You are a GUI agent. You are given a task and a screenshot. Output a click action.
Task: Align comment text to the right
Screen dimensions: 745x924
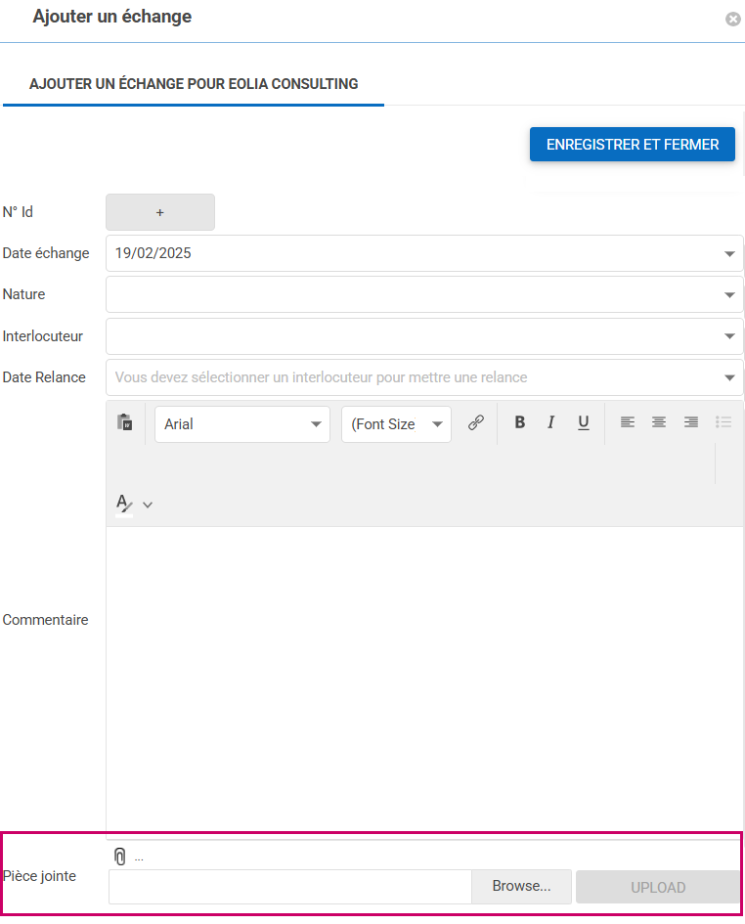coord(691,422)
